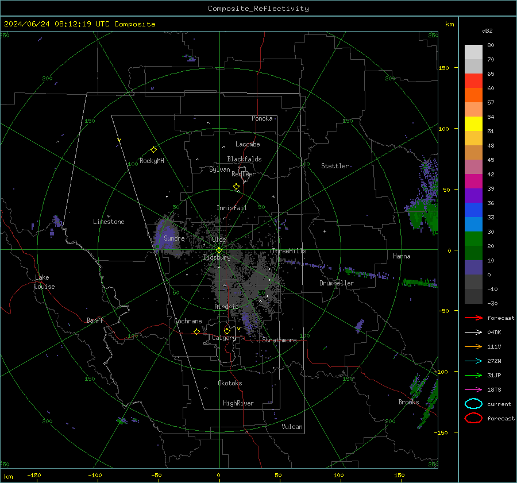Select the orange 57-60 dBZ swatch
Image resolution: width=517 pixels, height=483 pixels.
point(473,95)
